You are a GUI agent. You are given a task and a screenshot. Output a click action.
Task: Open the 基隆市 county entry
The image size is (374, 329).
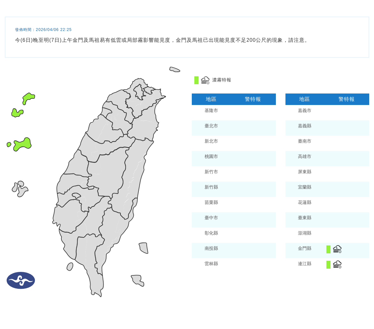coord(211,111)
